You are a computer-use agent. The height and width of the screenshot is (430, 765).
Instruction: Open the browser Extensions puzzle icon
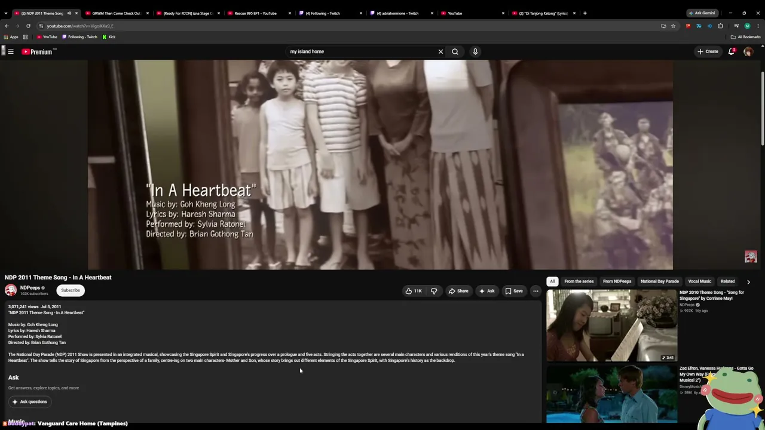point(720,26)
